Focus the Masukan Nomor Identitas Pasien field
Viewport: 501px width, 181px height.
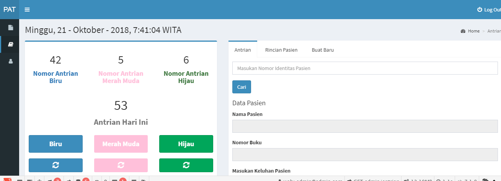(365, 68)
